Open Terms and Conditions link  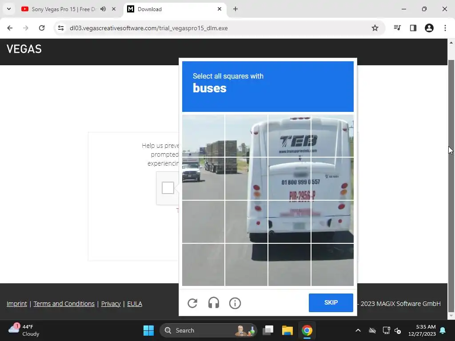pyautogui.click(x=64, y=304)
